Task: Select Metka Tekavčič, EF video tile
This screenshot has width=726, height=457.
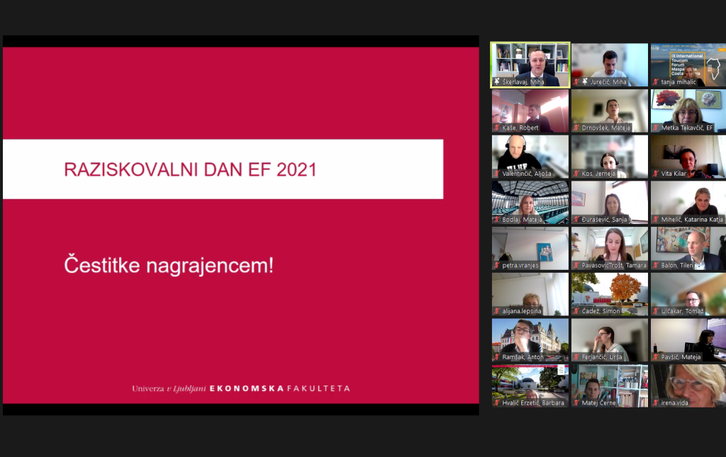Action: click(688, 108)
